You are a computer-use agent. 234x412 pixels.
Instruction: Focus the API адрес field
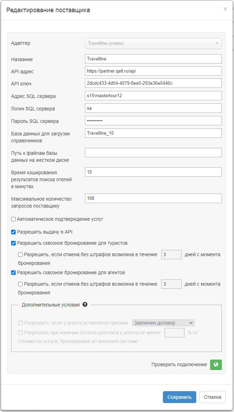click(x=153, y=71)
